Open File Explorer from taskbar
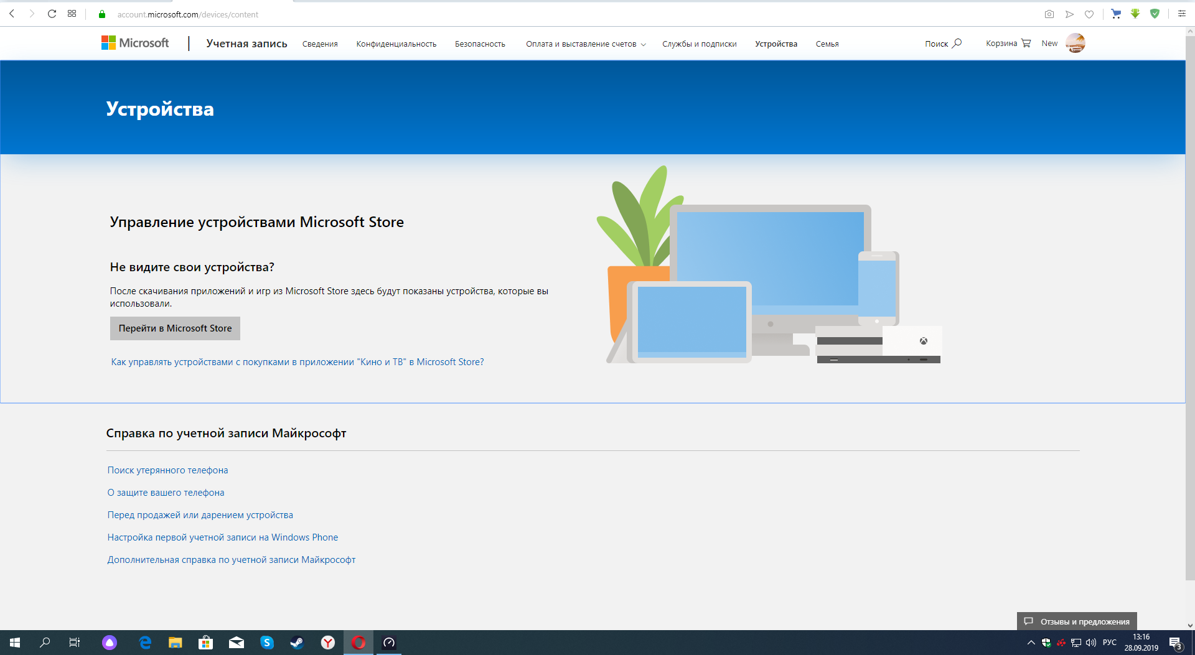 pyautogui.click(x=176, y=643)
